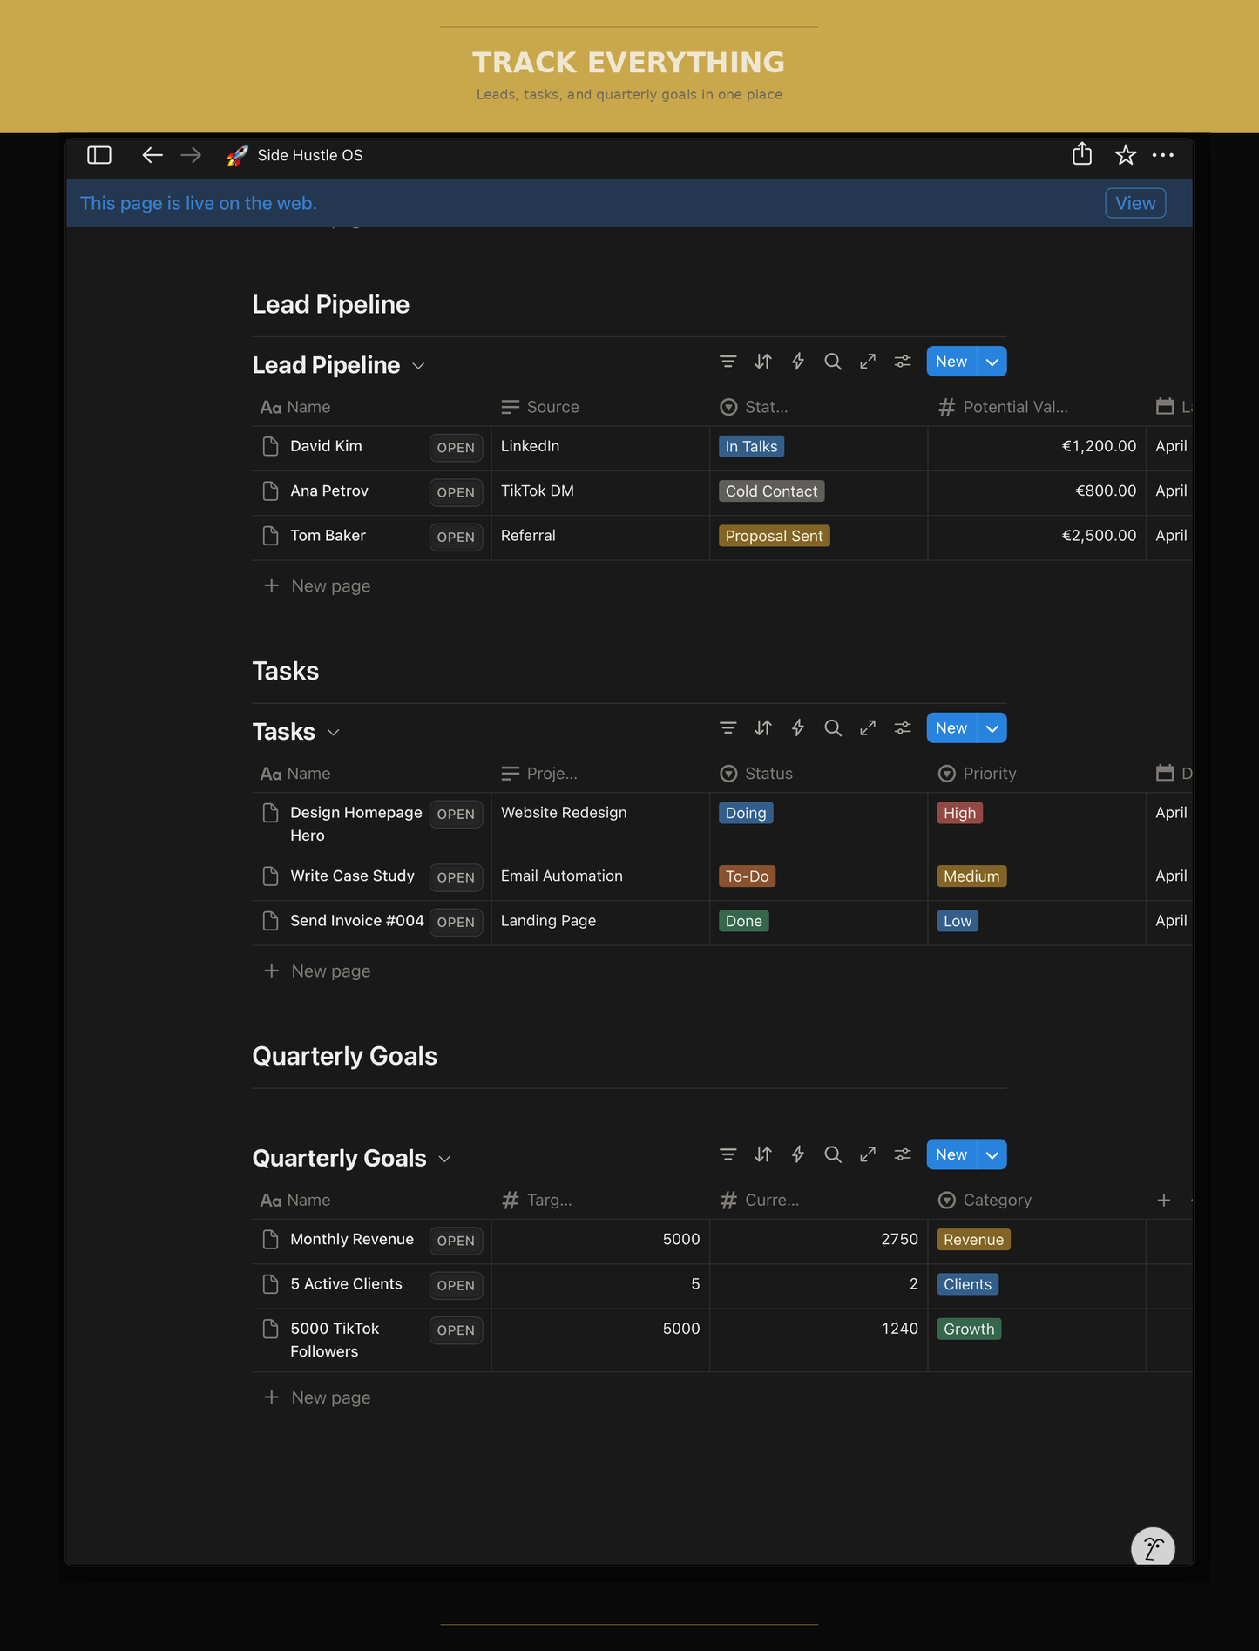Create a new Tasks entry with New
The height and width of the screenshot is (1651, 1259).
click(951, 728)
